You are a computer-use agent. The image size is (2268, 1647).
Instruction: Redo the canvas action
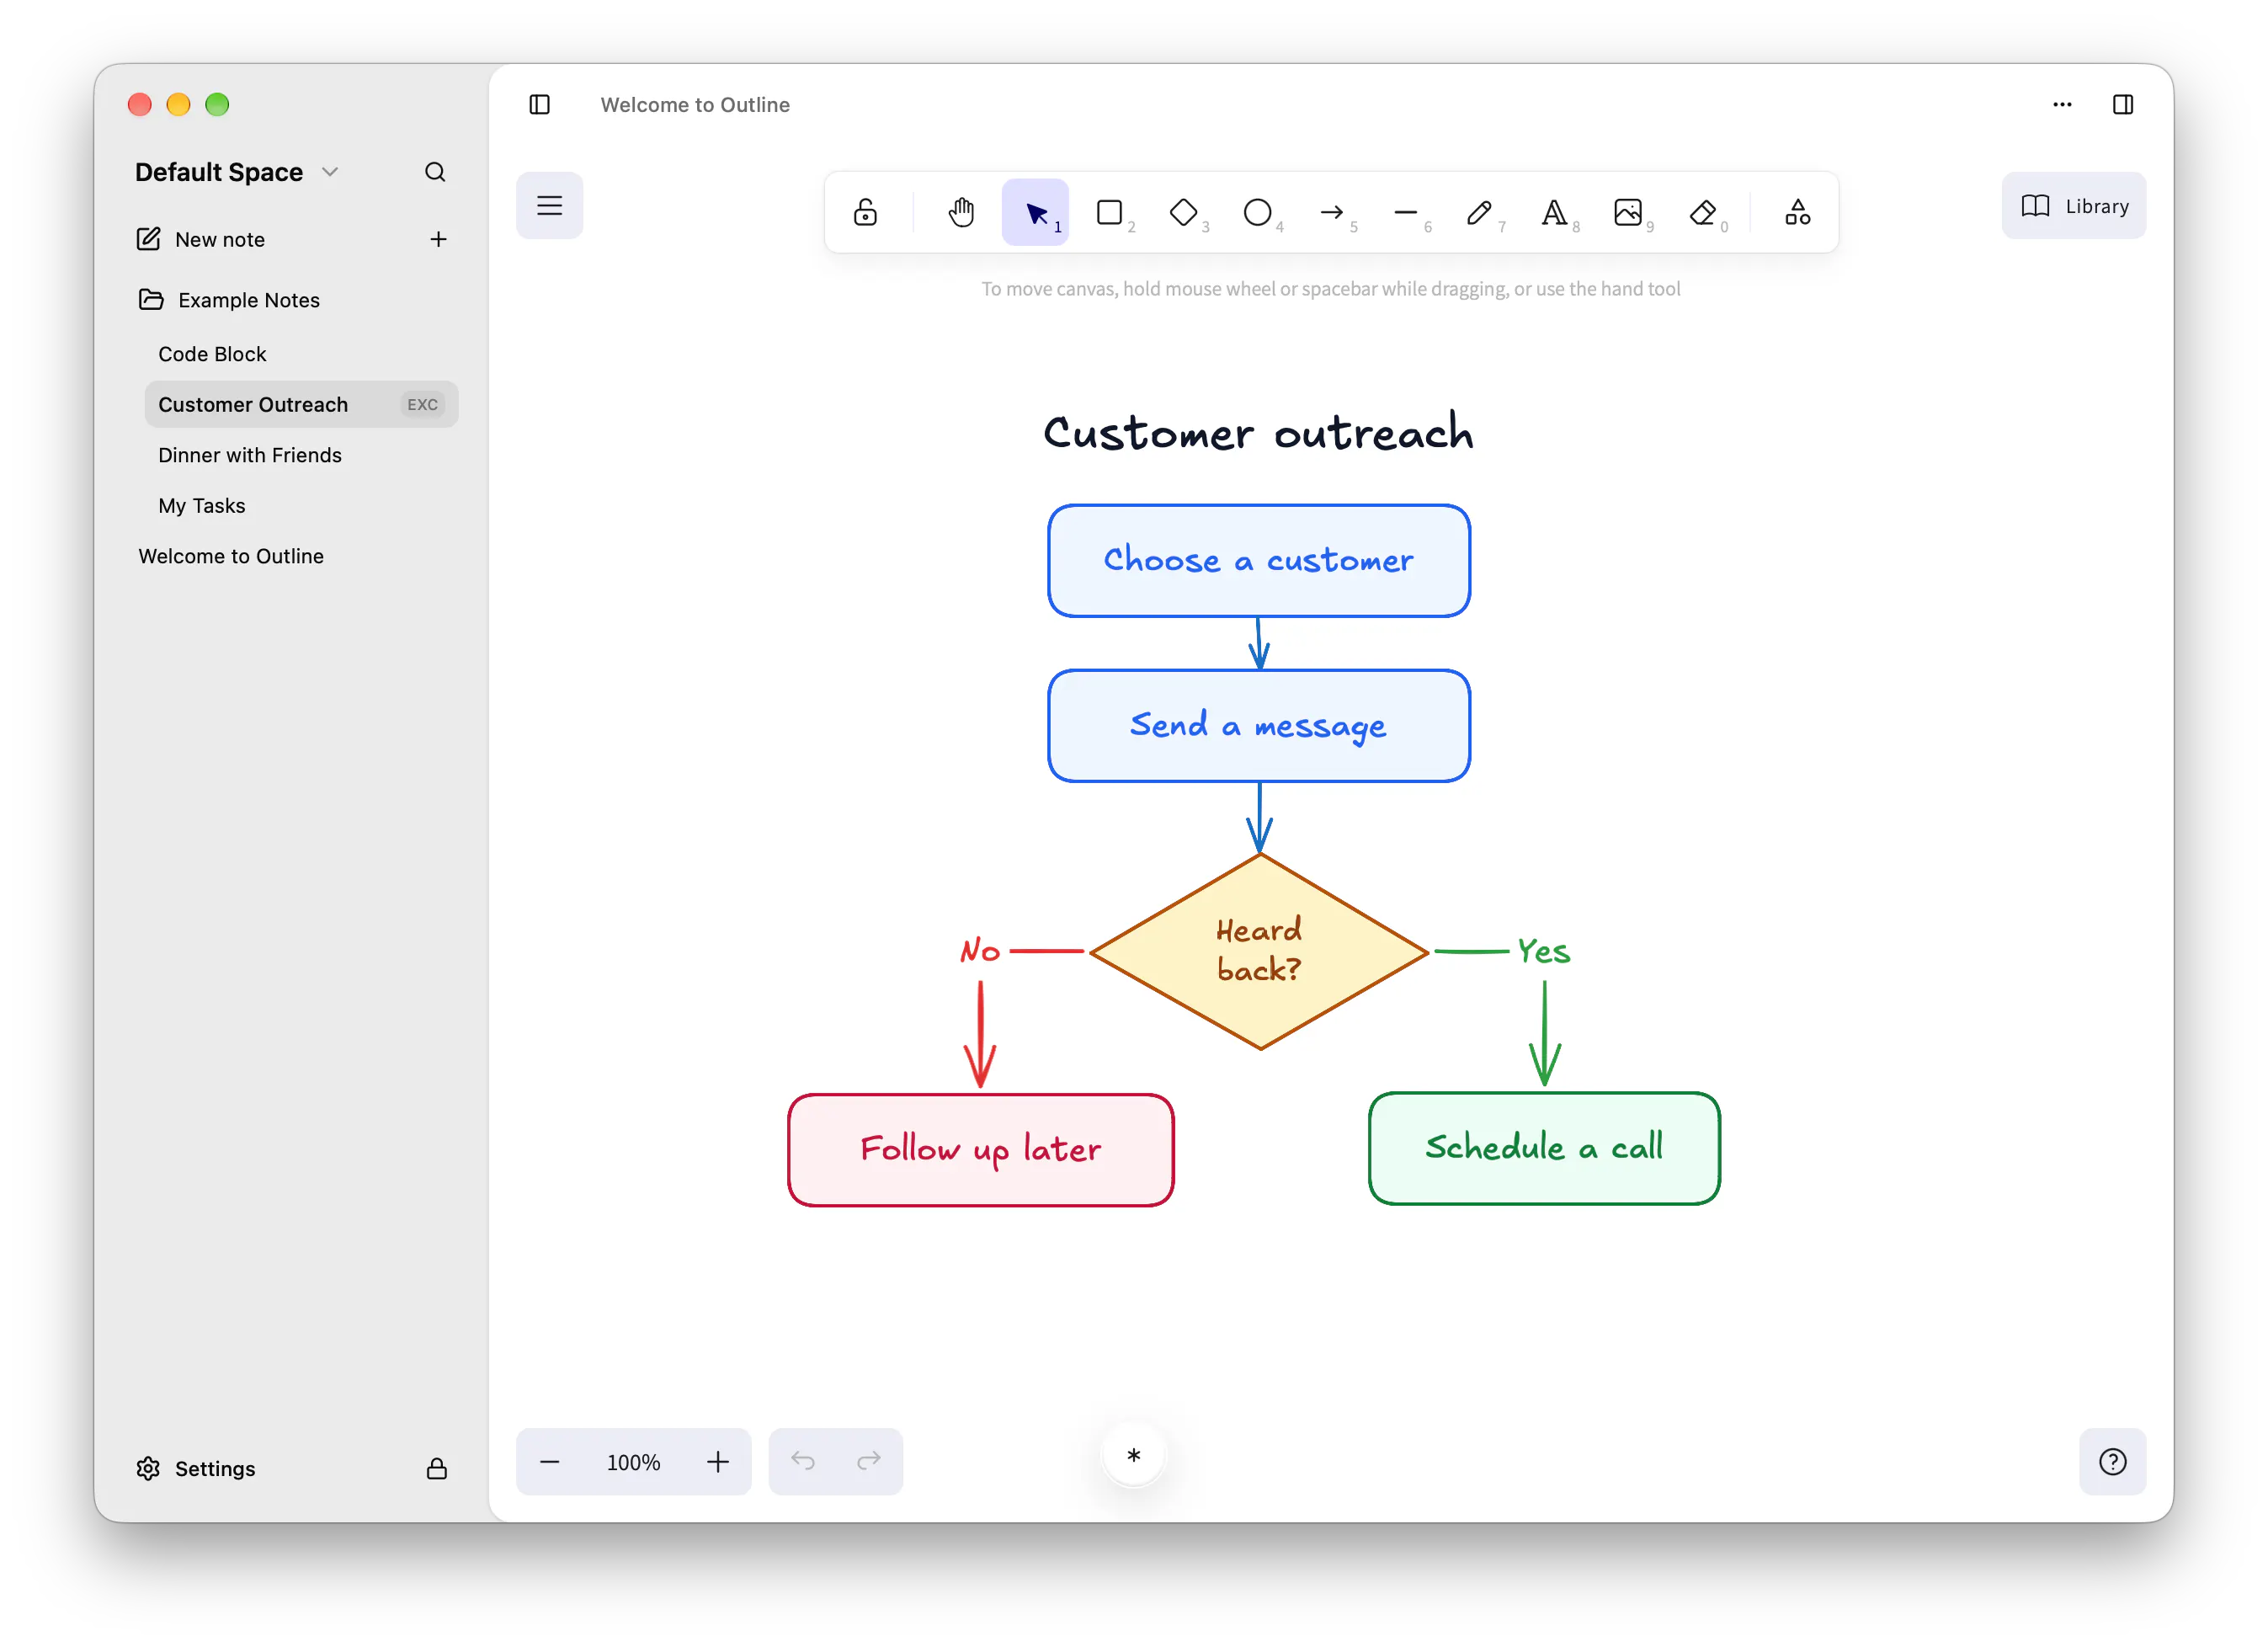coord(869,1462)
